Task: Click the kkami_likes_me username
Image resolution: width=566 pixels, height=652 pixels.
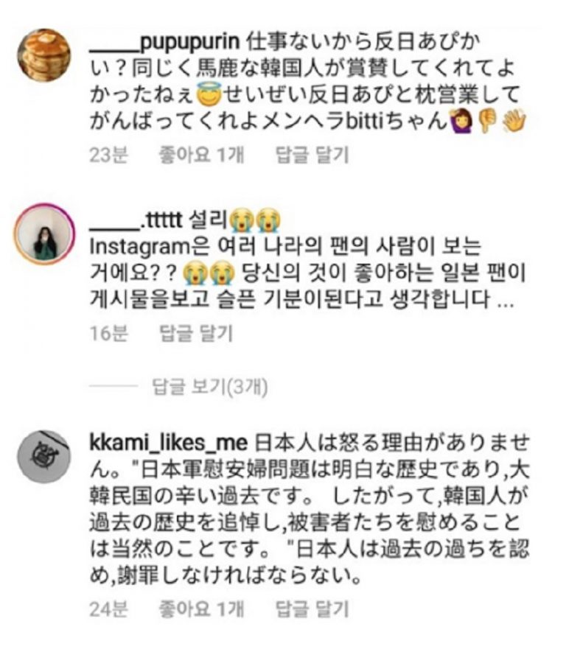Action: pyautogui.click(x=169, y=444)
